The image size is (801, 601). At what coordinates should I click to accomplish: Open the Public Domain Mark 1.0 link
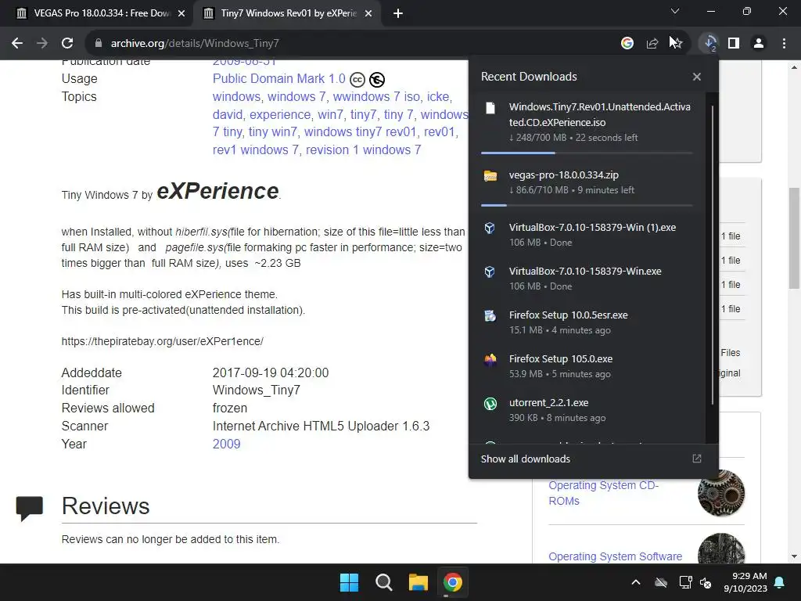(279, 79)
